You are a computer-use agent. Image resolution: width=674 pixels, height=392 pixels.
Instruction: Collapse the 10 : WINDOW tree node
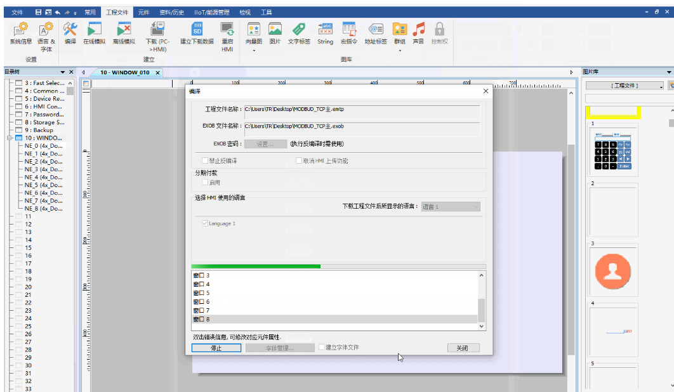pyautogui.click(x=10, y=138)
